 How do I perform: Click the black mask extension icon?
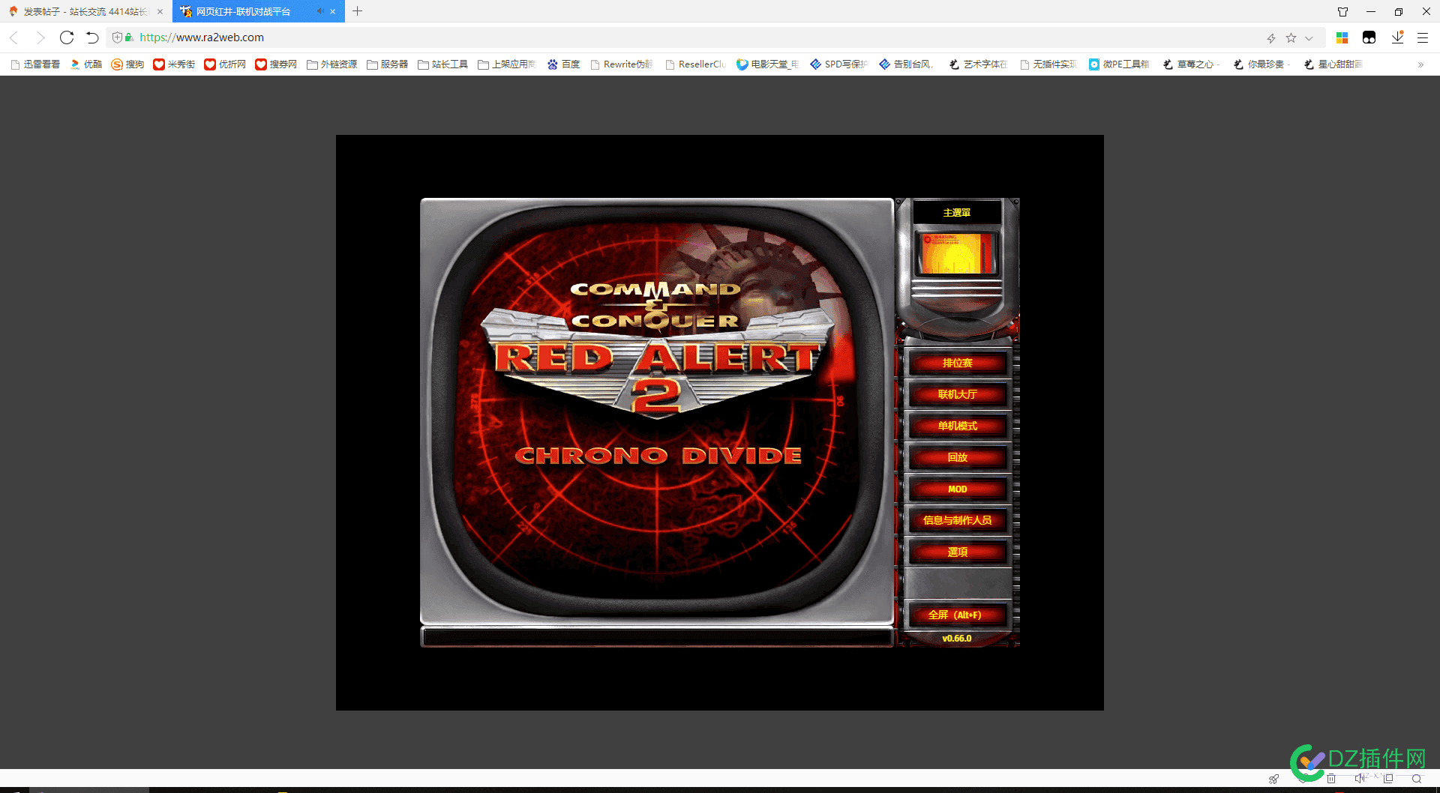coord(1369,37)
